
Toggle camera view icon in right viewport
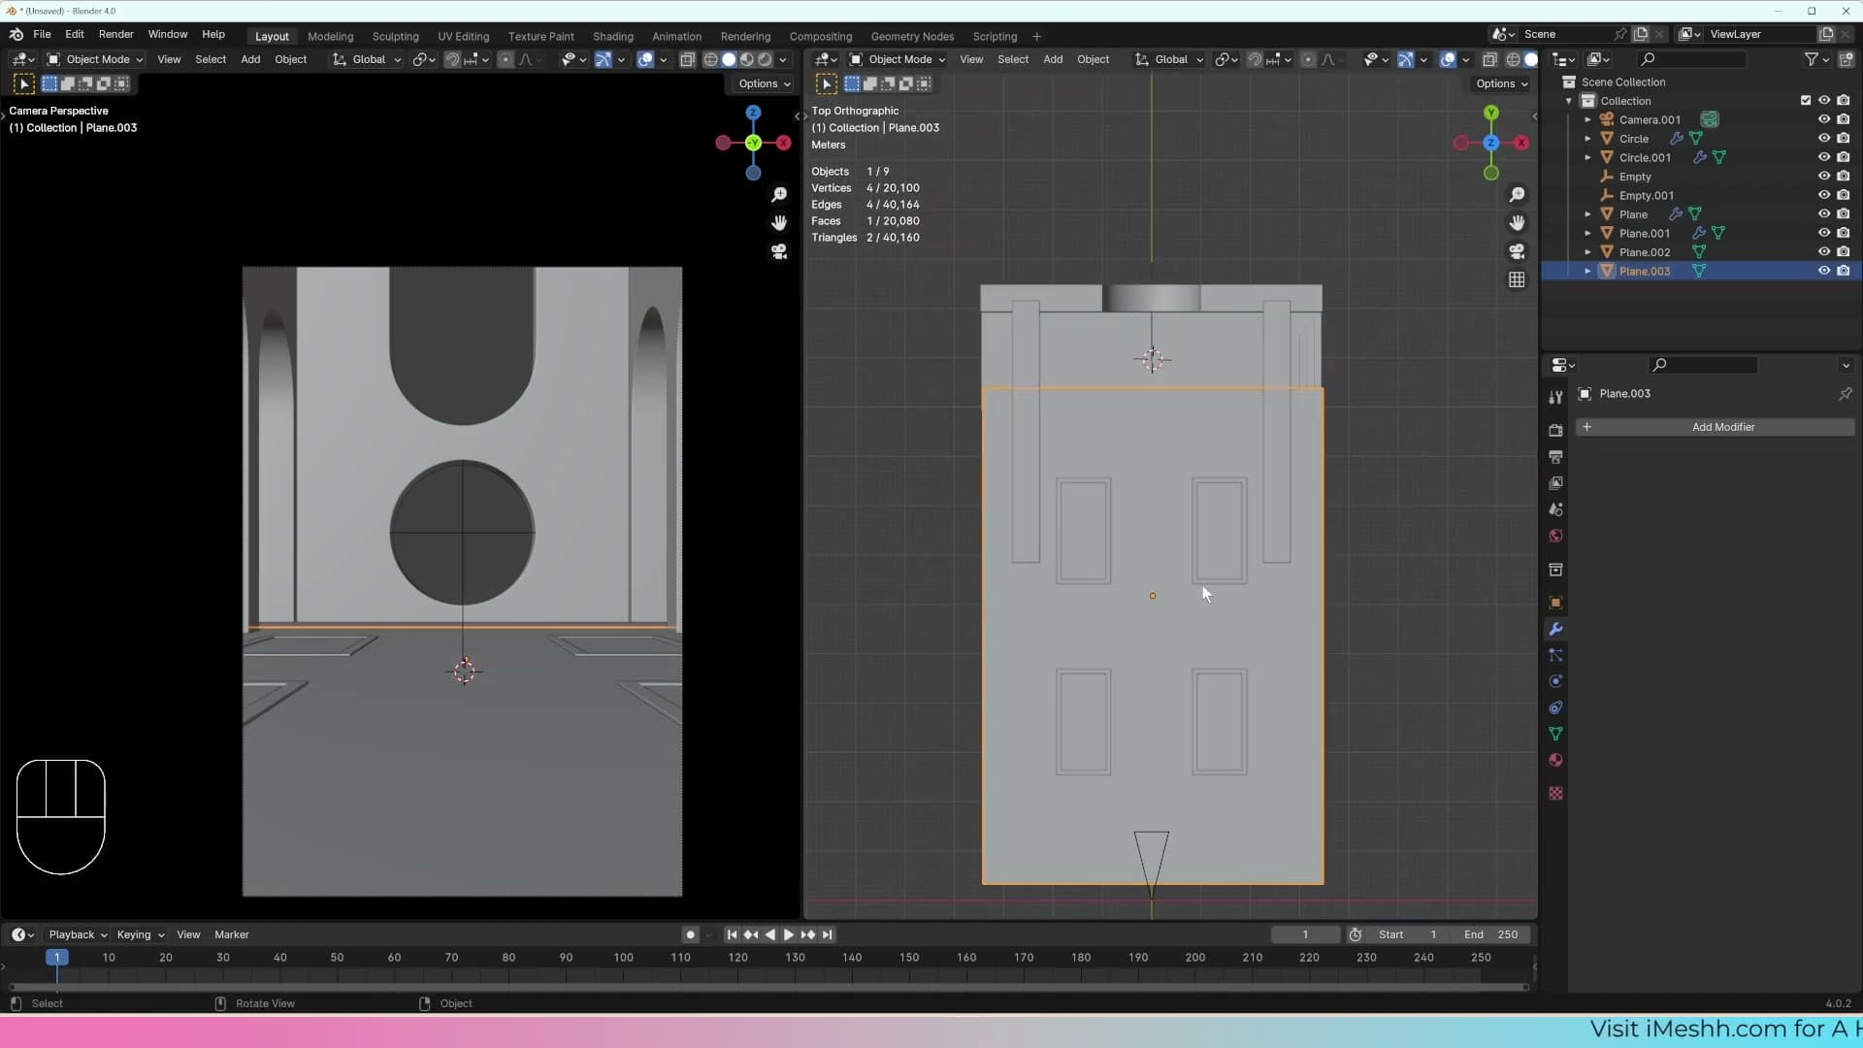pos(1517,251)
